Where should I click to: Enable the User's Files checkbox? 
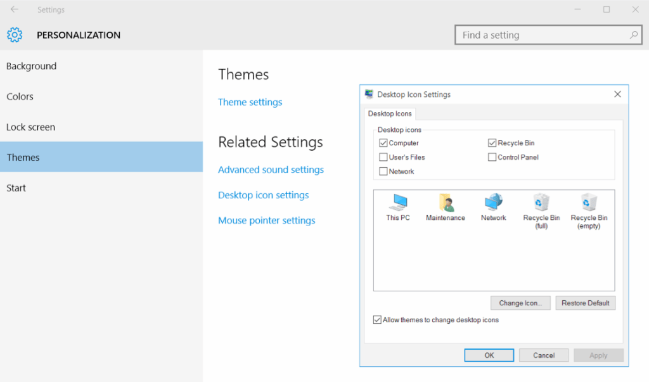coord(383,156)
